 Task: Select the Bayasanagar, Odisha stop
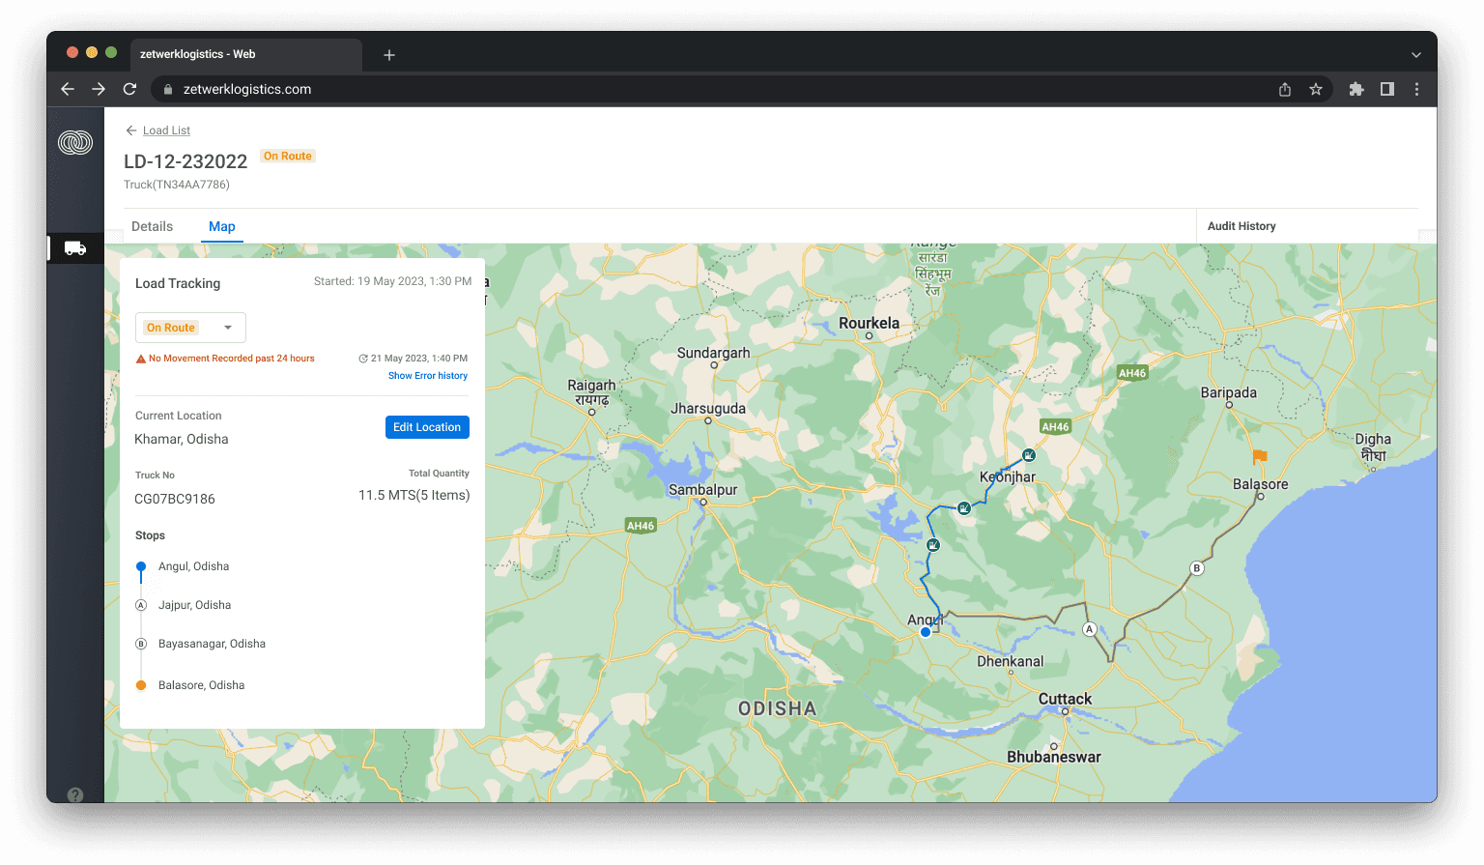pyautogui.click(x=212, y=644)
